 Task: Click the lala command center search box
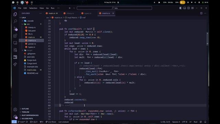point(114,8)
